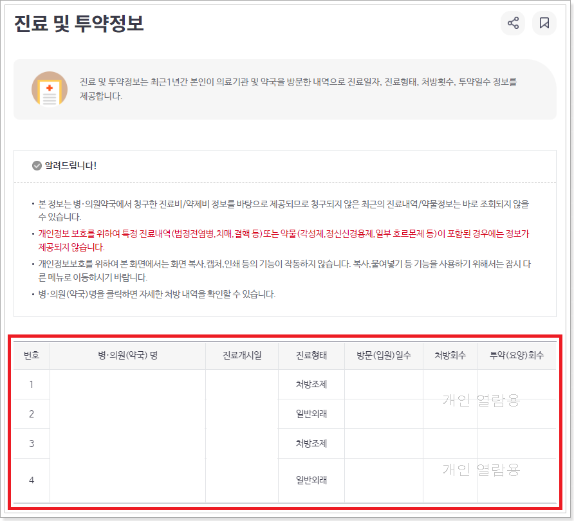The height and width of the screenshot is (521, 574).
Task: Expand the 일반외래 record in row 4
Action: point(311,480)
